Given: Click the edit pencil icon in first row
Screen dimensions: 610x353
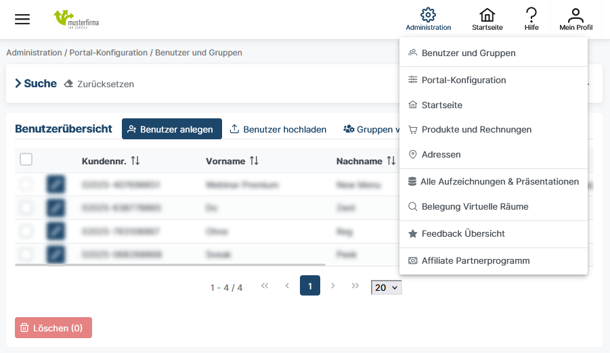Looking at the screenshot, I should [56, 185].
